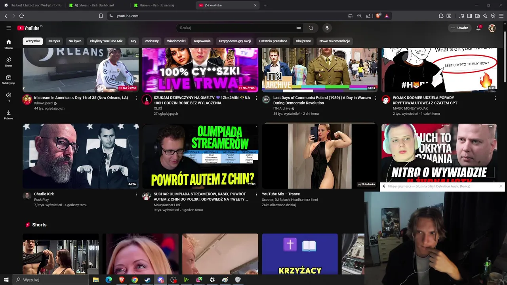The height and width of the screenshot is (285, 507).
Task: Open File Explorer from the taskbar
Action: point(96,280)
